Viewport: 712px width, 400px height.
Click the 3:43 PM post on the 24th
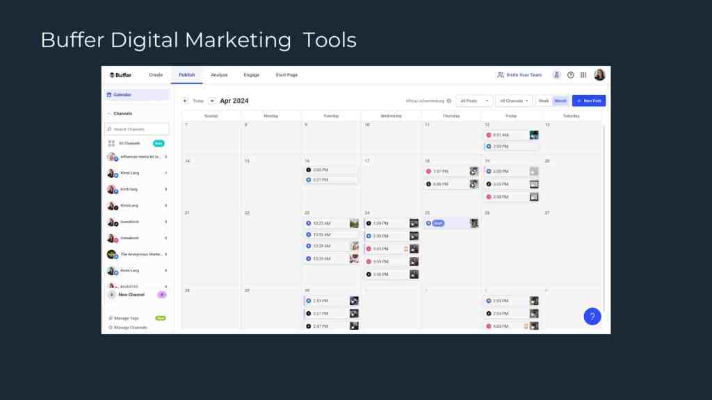391,249
